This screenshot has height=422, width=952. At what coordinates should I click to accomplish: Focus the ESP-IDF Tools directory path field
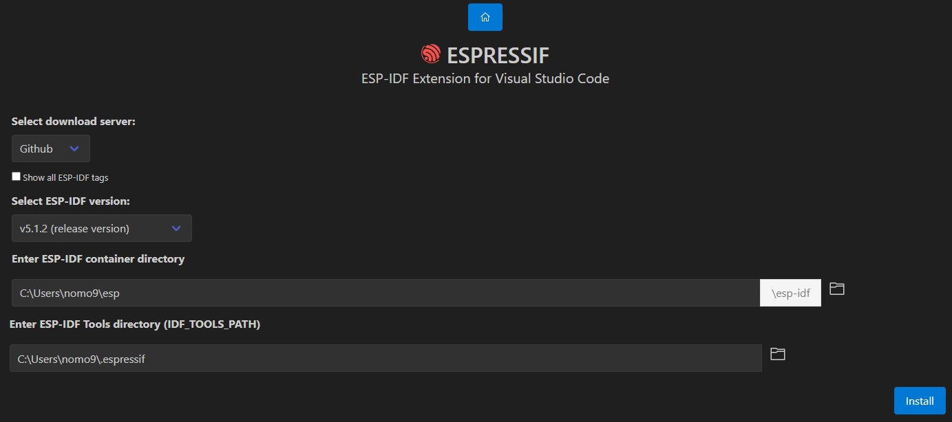coord(385,358)
